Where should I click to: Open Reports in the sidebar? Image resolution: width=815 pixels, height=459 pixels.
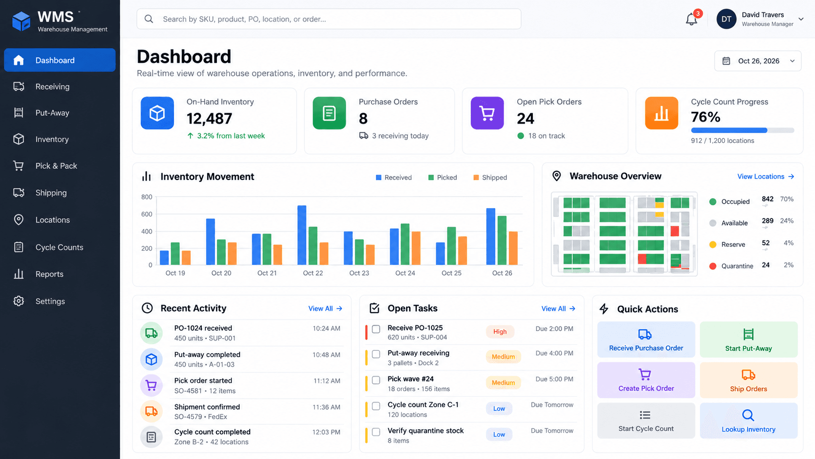(x=60, y=274)
